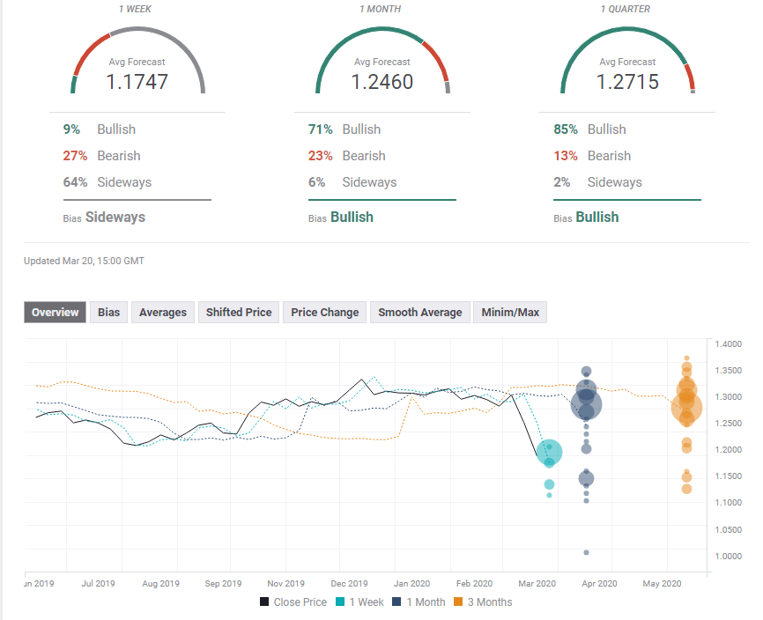The width and height of the screenshot is (763, 620).
Task: Switch to the Bias tab
Action: click(x=108, y=312)
